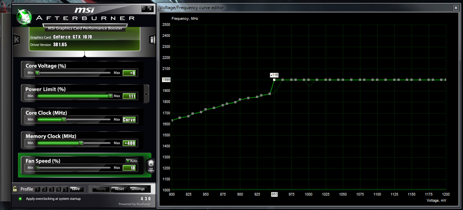
Task: Click the Core Voltage value field
Action: 129,73
